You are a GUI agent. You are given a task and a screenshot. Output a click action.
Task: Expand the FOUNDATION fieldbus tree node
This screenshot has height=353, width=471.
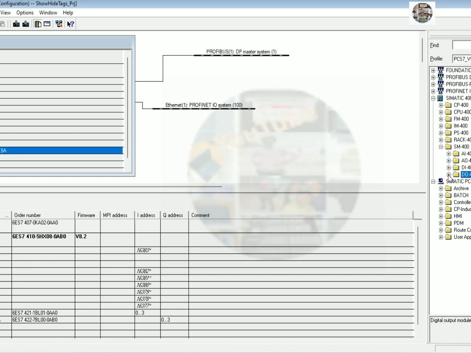tap(433, 70)
